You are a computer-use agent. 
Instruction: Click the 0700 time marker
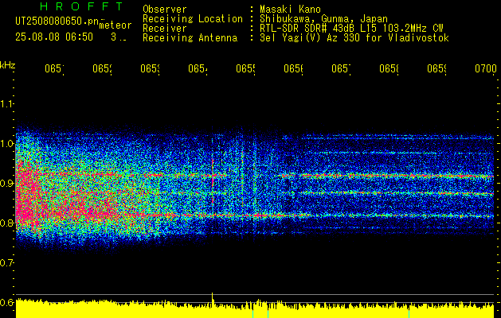point(486,68)
